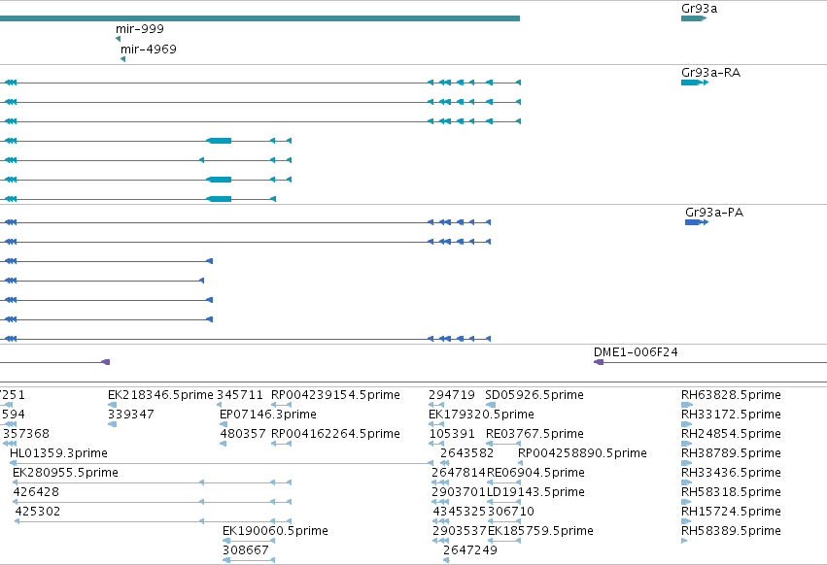Click the 425302 label
Image resolution: width=827 pixels, height=565 pixels.
pyautogui.click(x=38, y=512)
